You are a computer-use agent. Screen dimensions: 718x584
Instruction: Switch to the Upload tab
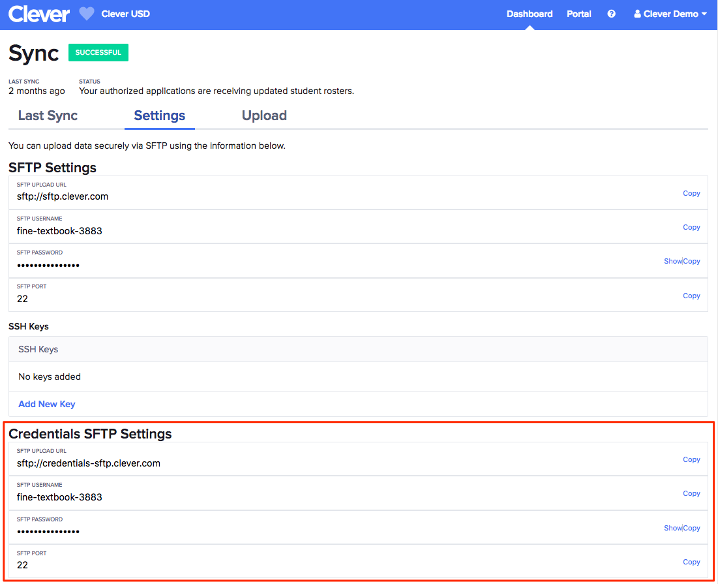[x=264, y=115]
